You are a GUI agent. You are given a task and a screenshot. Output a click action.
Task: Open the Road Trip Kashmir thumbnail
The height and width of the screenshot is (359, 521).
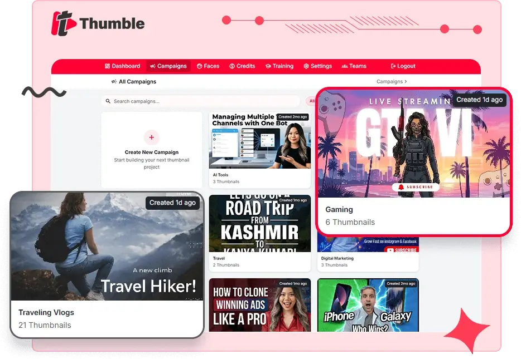pyautogui.click(x=260, y=223)
